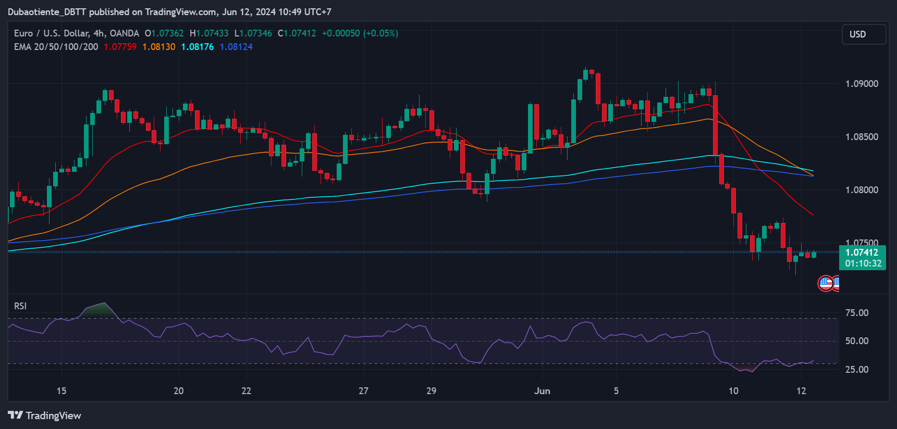Click the close value C1.07412
897x429 pixels.
click(x=297, y=33)
